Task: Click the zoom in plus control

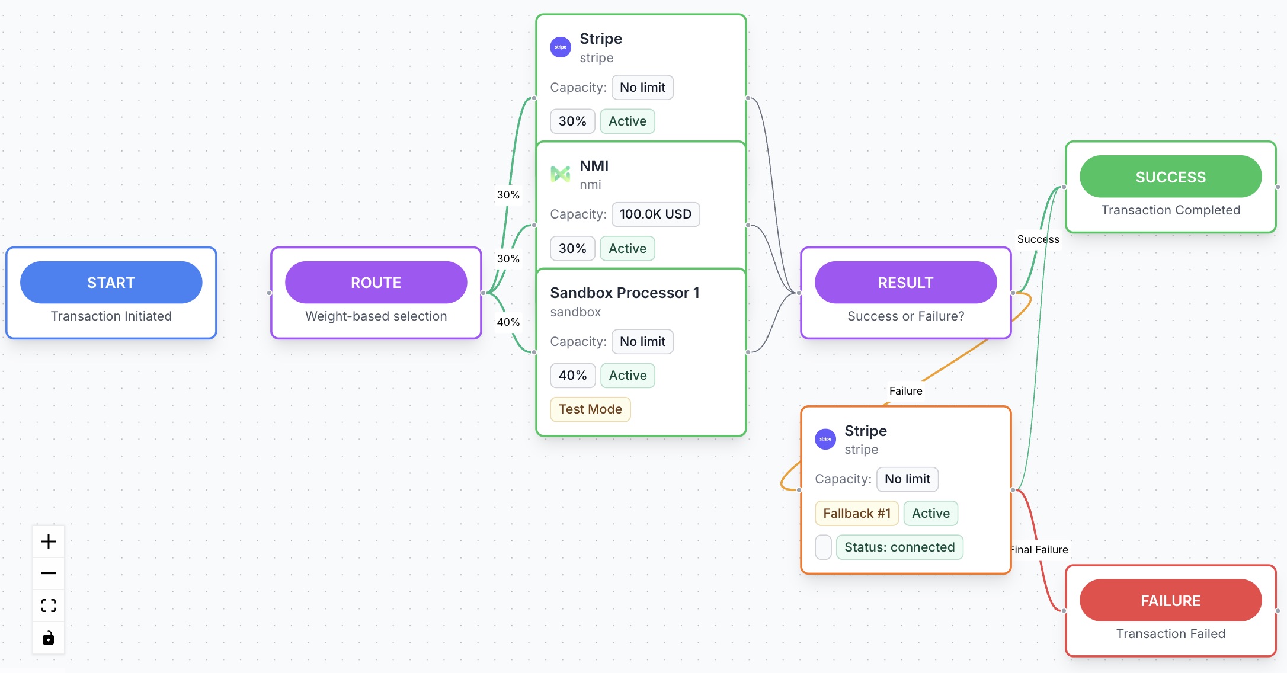Action: (49, 541)
